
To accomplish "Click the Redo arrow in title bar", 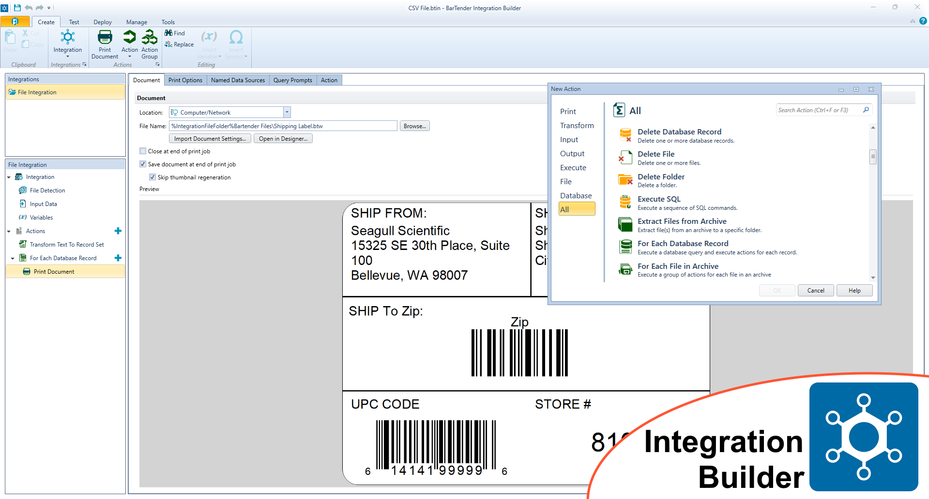I will point(40,8).
